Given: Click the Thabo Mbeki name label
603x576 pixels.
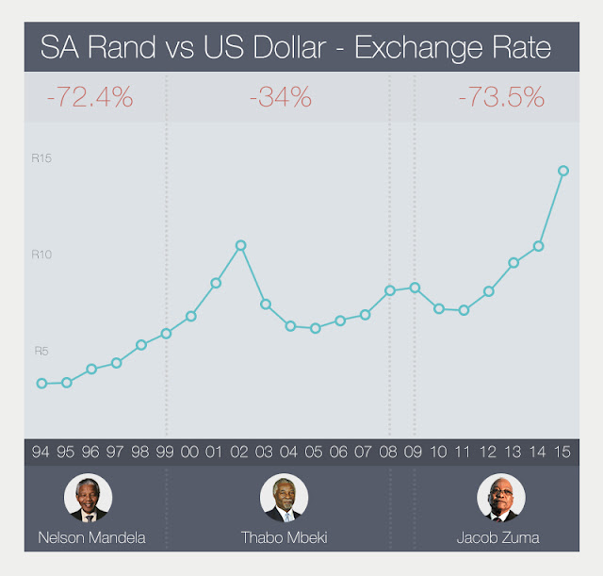Looking at the screenshot, I should (285, 538).
